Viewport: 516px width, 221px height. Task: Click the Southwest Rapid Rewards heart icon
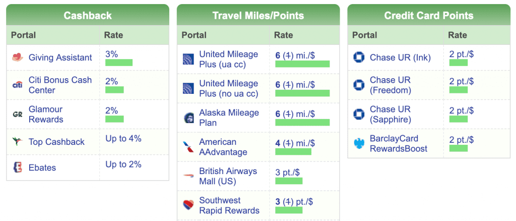pos(188,205)
